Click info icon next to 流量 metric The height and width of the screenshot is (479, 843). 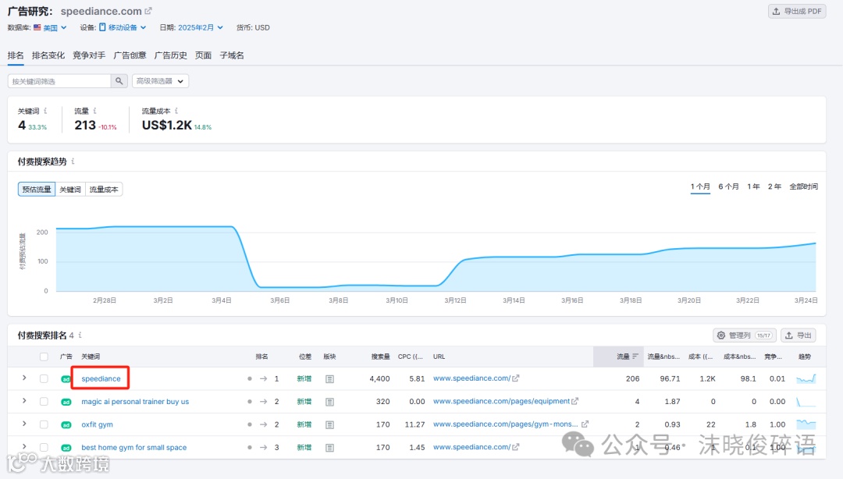(94, 111)
